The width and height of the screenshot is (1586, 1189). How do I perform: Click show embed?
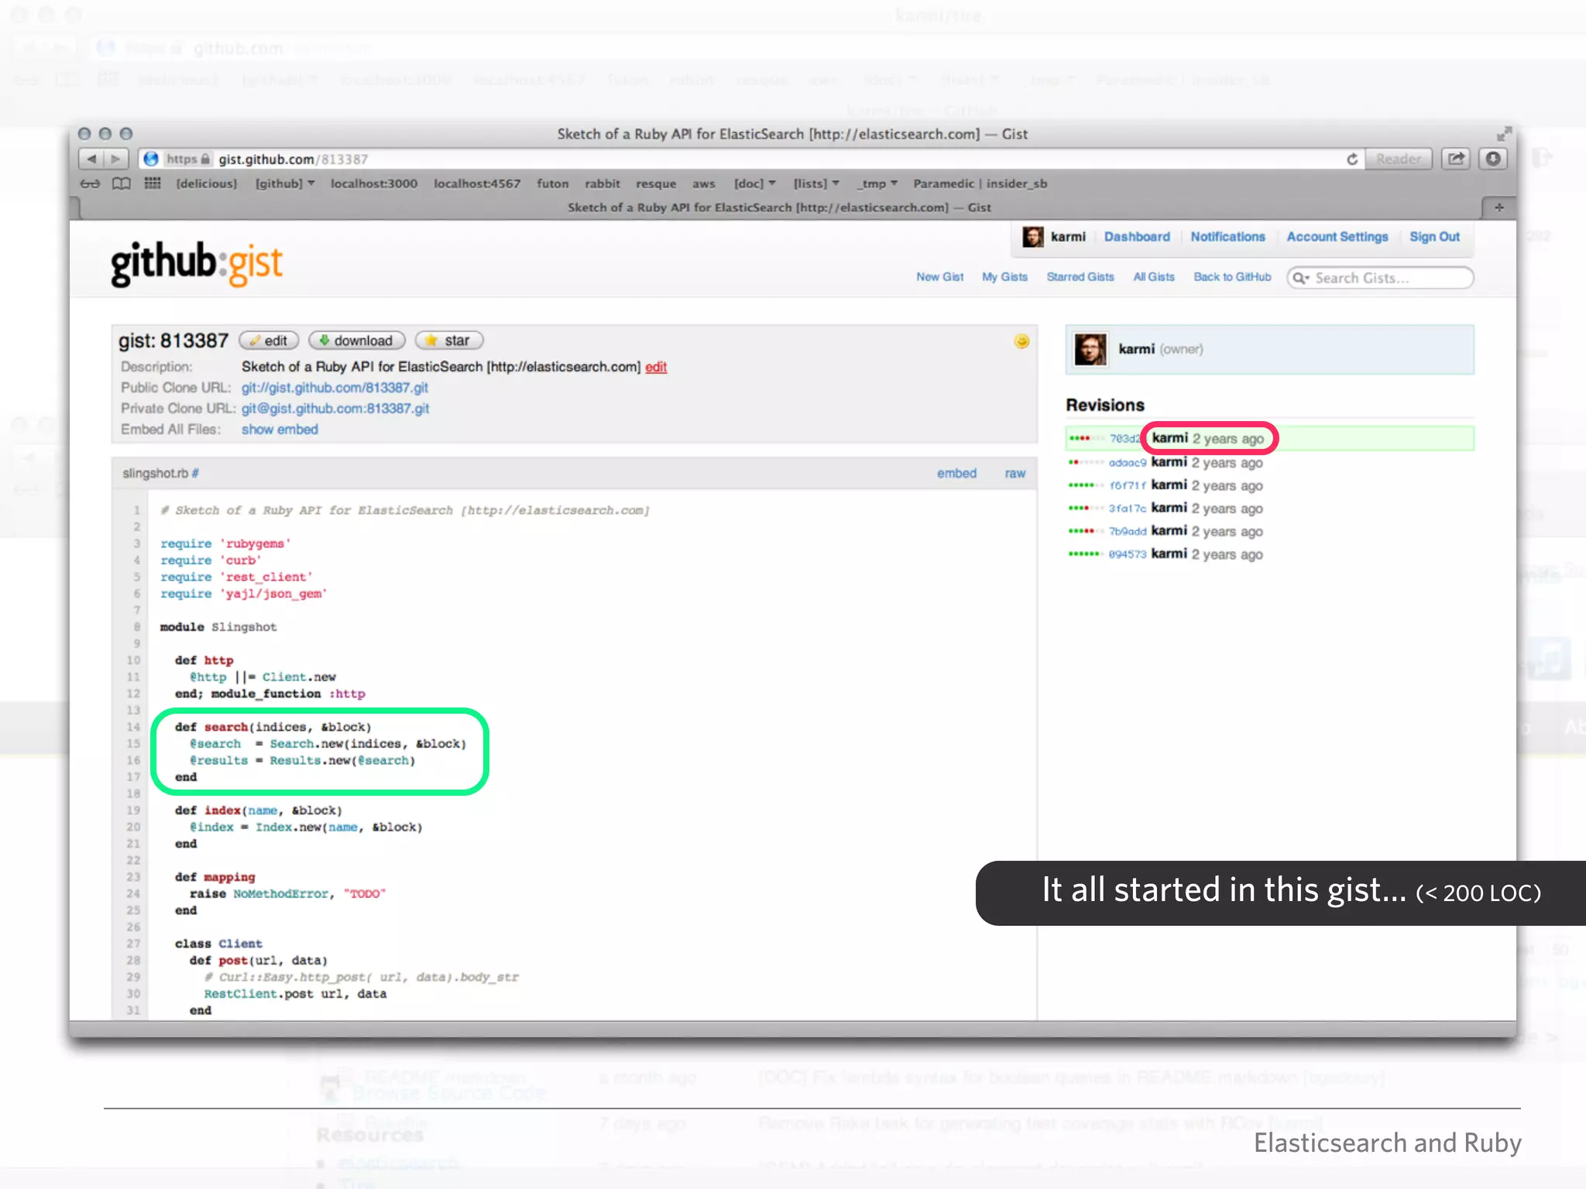point(280,430)
